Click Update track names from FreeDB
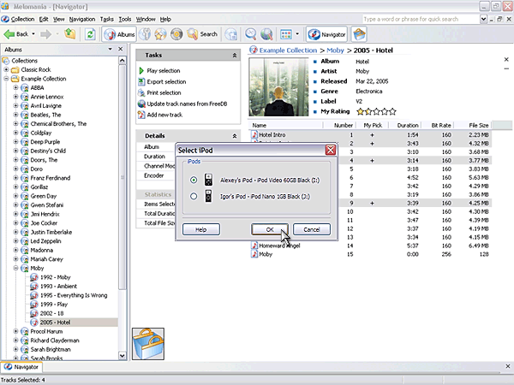 187,104
